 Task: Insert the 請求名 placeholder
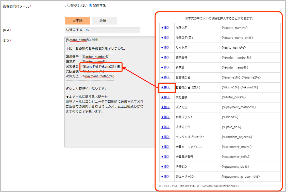point(165,67)
